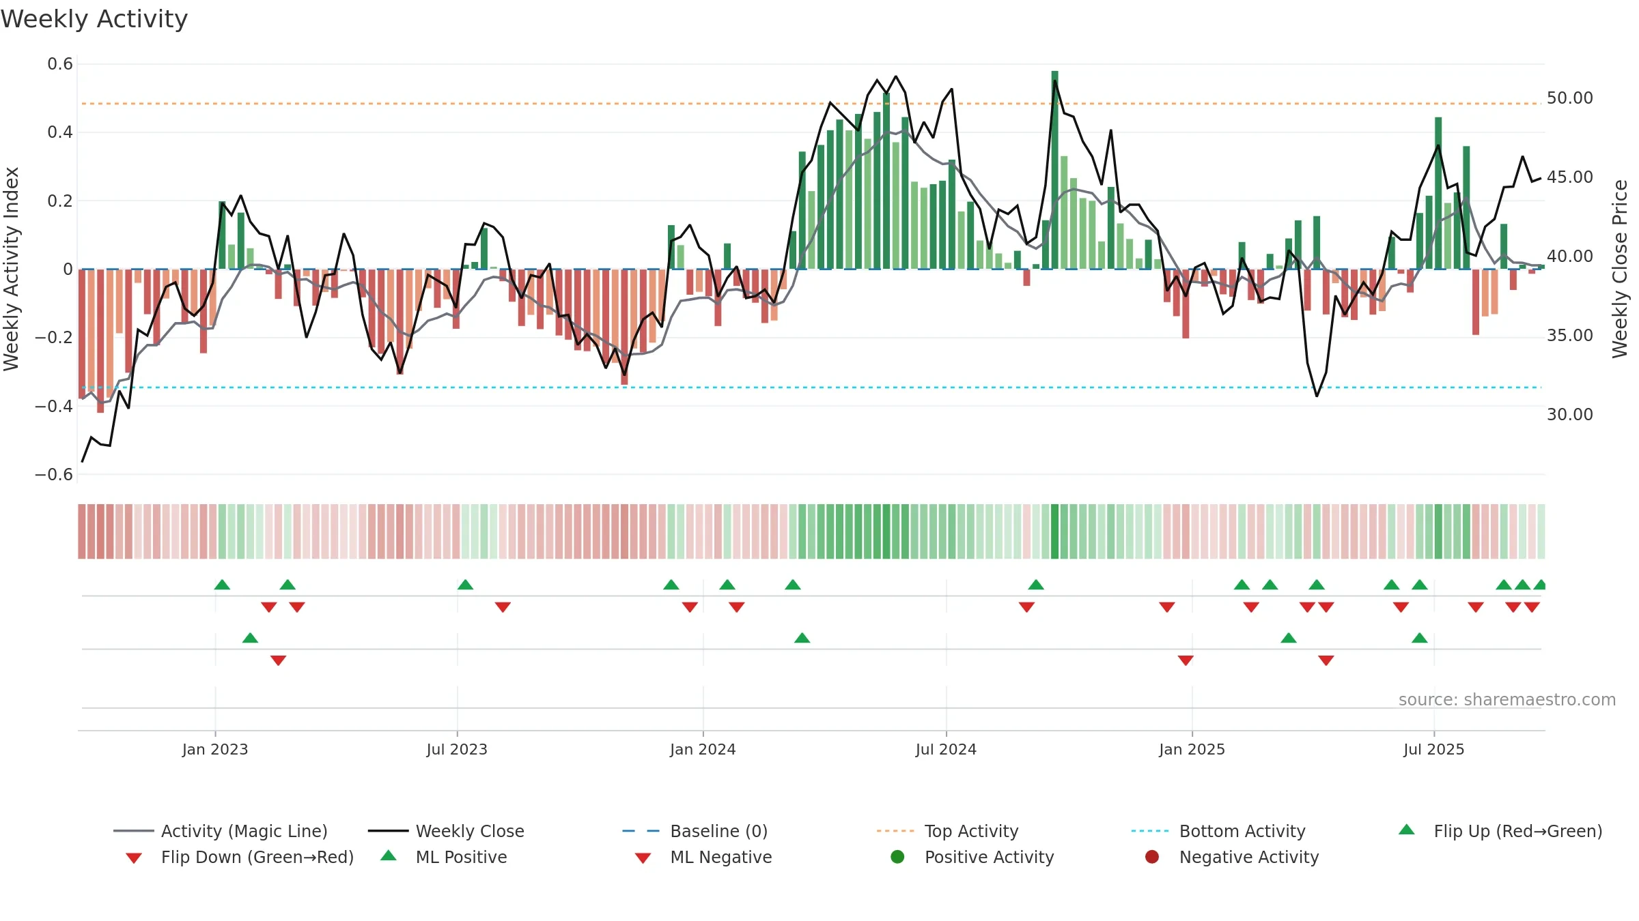The height and width of the screenshot is (921, 1639).
Task: Click the 0.6 activity index tick
Action: (x=60, y=64)
